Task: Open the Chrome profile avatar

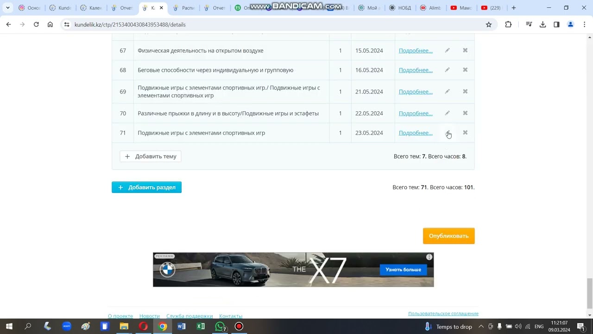Action: [570, 25]
